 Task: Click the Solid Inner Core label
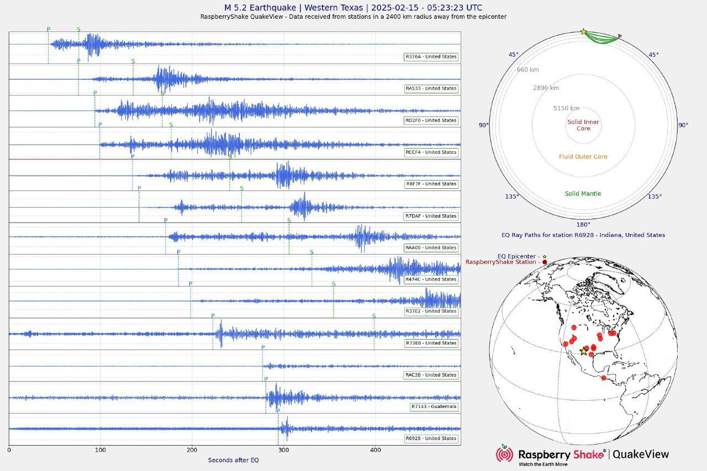[583, 125]
